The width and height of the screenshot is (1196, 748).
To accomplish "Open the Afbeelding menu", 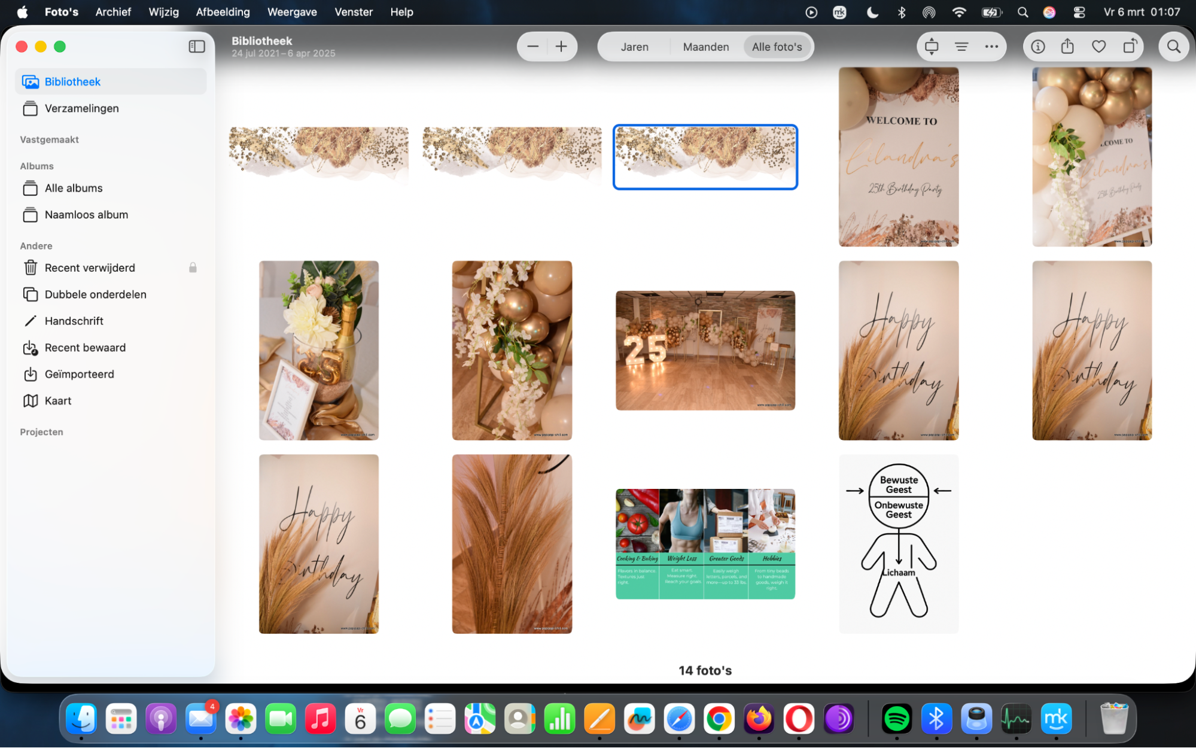I will click(223, 11).
